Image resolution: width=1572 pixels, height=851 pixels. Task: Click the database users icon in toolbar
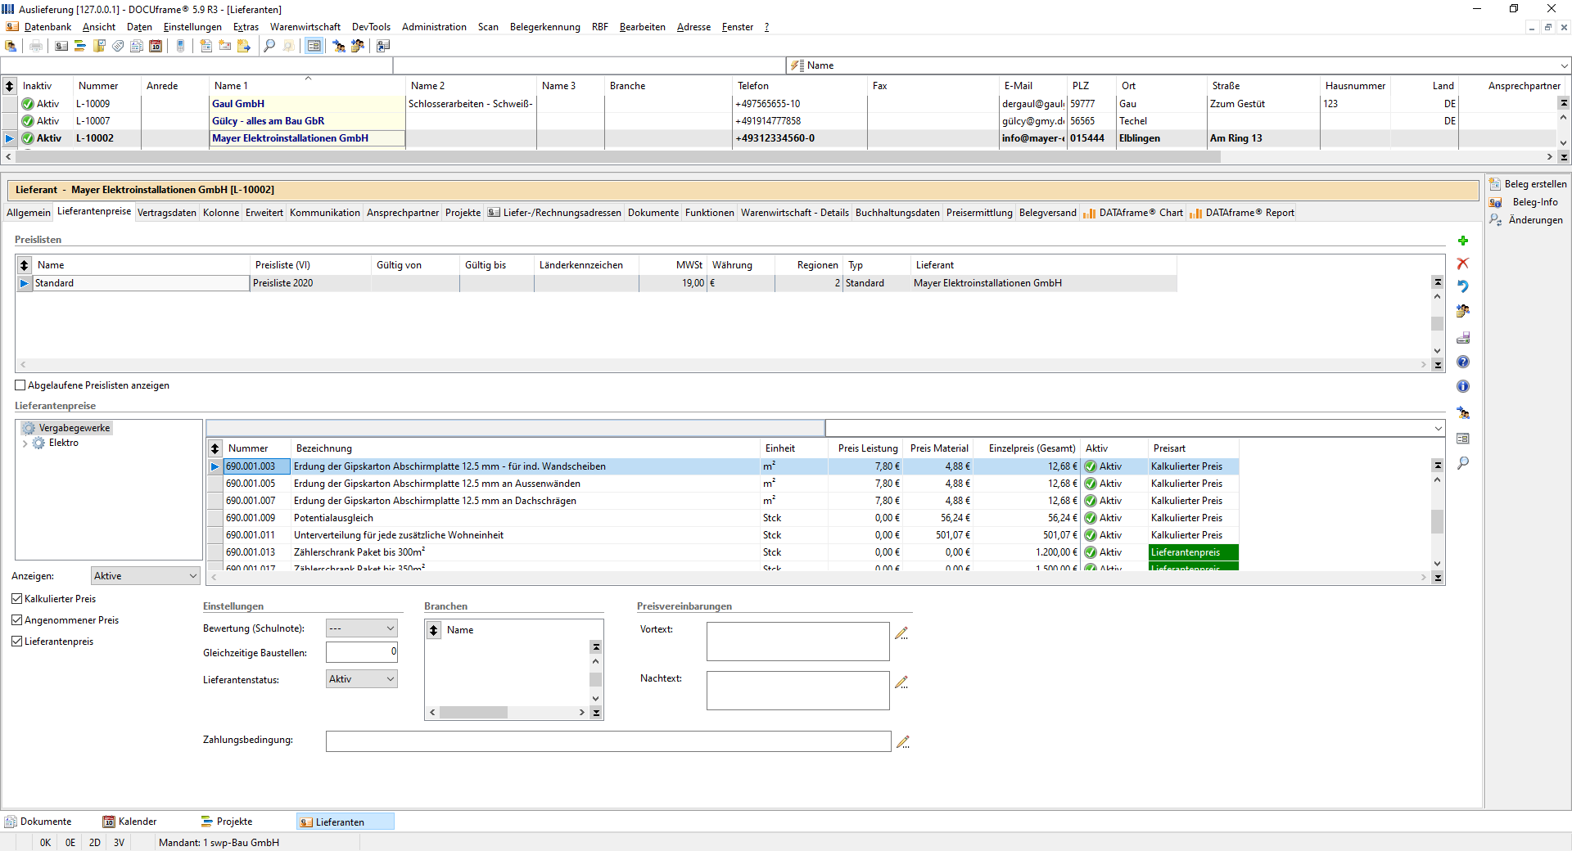pyautogui.click(x=11, y=46)
